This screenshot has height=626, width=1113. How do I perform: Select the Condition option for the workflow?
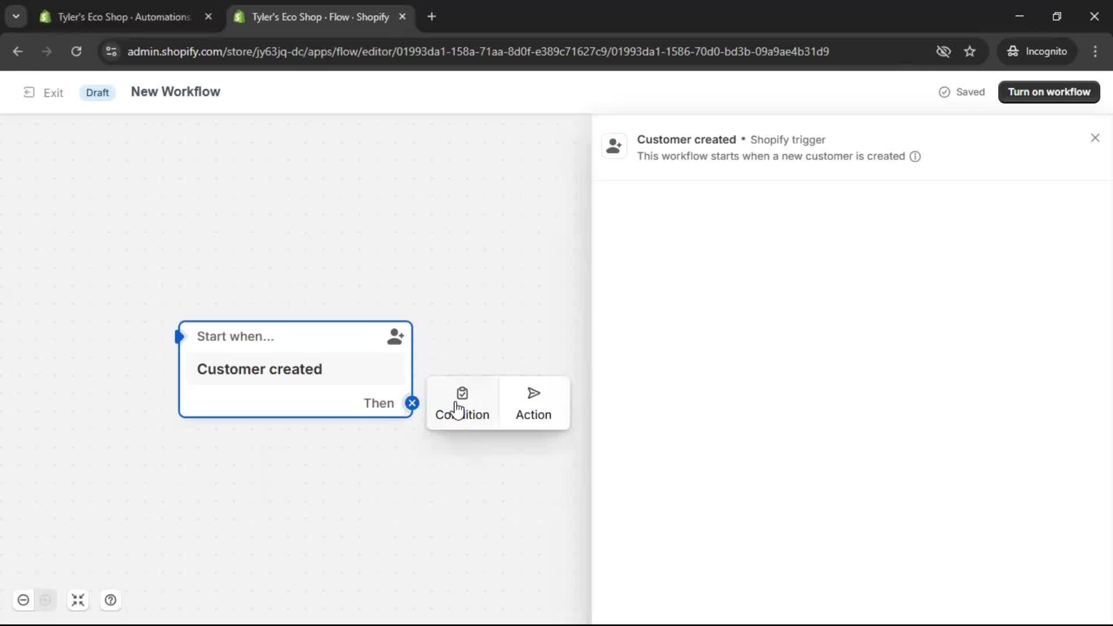coord(462,403)
